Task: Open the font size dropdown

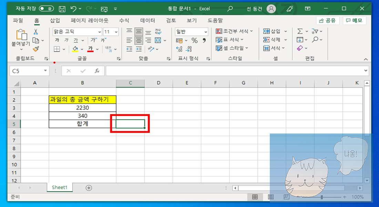Action: click(x=116, y=32)
